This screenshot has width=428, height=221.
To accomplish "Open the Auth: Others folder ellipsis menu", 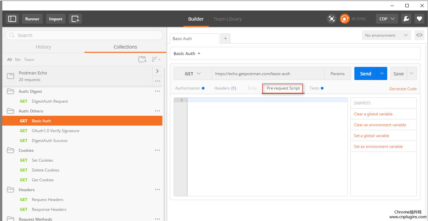I will 157,111.
